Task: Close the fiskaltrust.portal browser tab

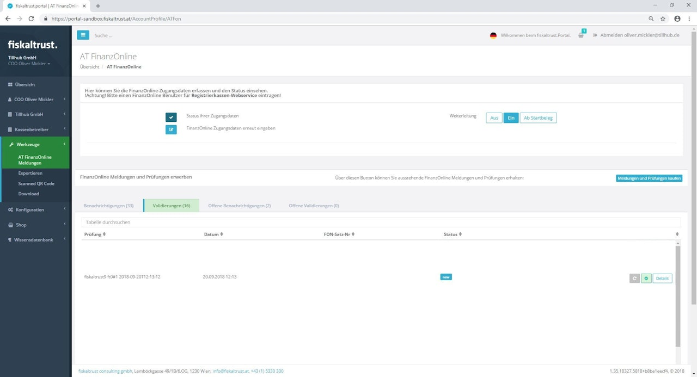Action: (84, 5)
